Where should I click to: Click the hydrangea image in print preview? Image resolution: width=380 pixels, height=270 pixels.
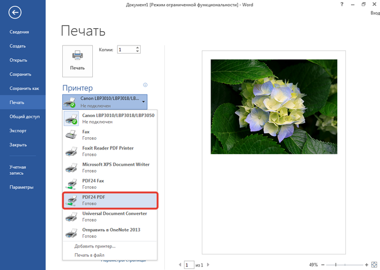(x=274, y=107)
